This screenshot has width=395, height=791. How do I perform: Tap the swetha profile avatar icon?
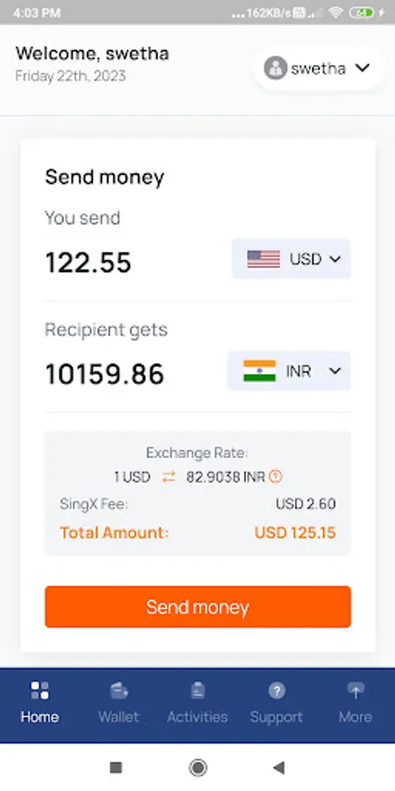click(x=276, y=68)
